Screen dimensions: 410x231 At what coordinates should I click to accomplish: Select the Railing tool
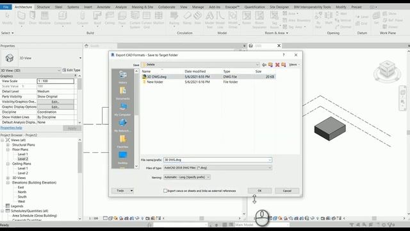(x=174, y=18)
